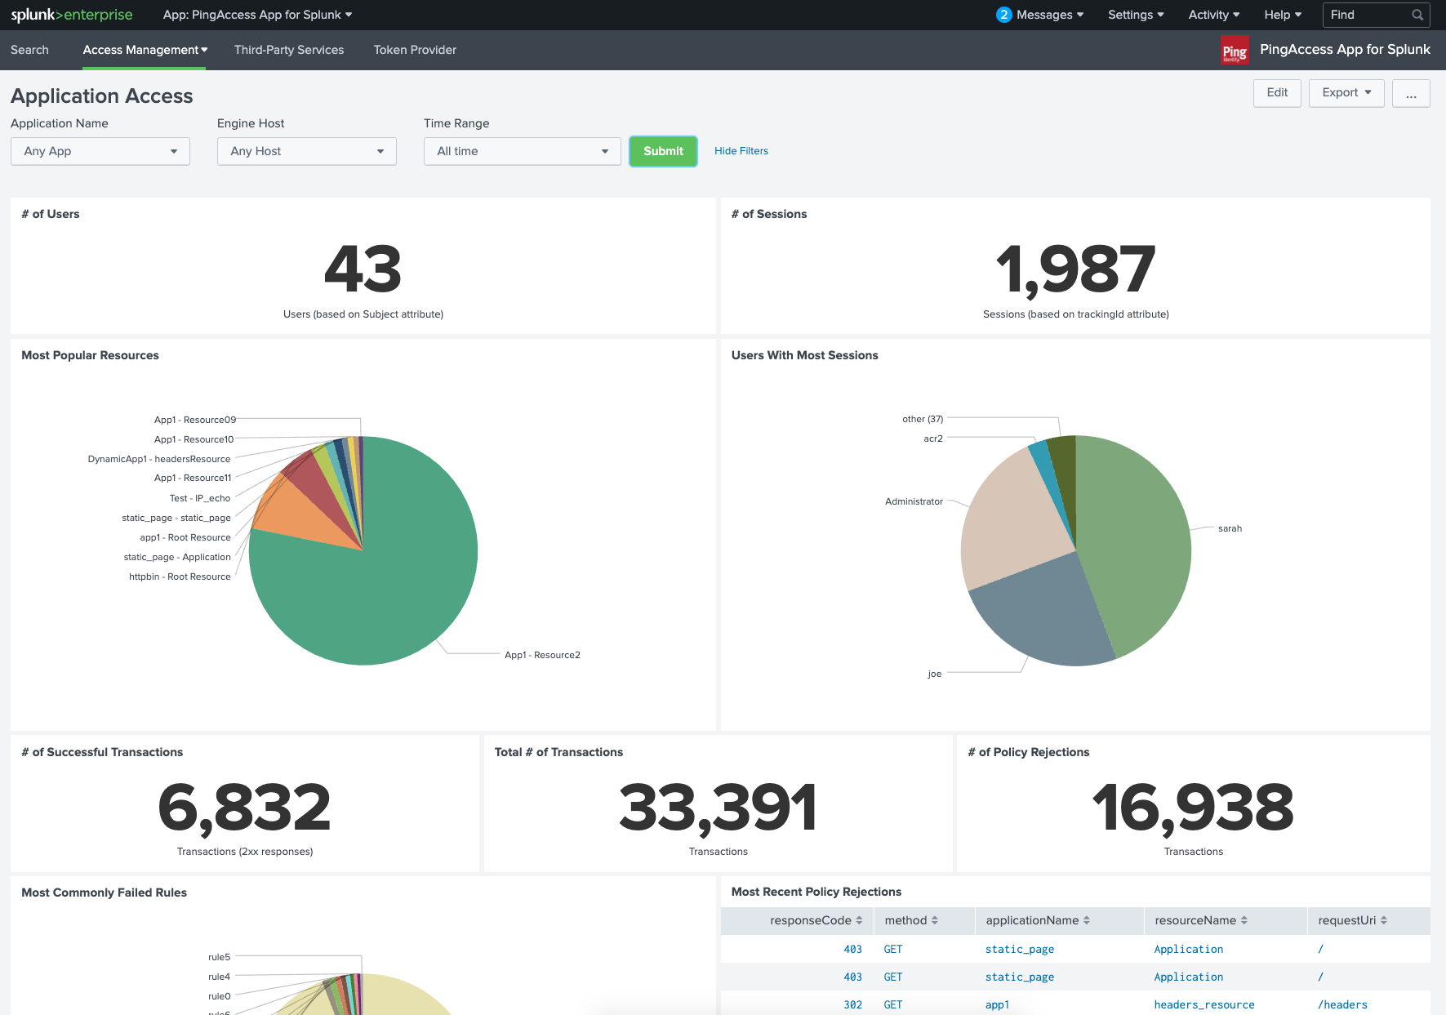Open the Messages dropdown
Screen dimensions: 1446x1015
coord(1050,15)
